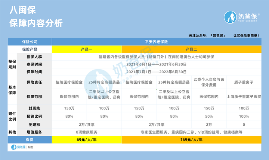Image resolution: width=269 pixels, height=160 pixels.
Task: Click the 保险公司 header cell
Action: click(x=30, y=42)
